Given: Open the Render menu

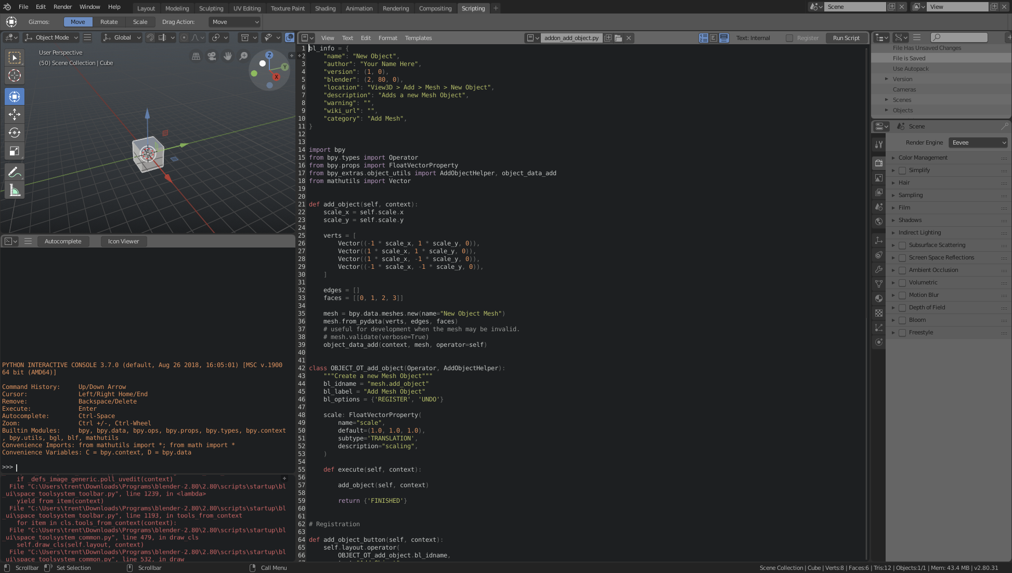Looking at the screenshot, I should [62, 7].
